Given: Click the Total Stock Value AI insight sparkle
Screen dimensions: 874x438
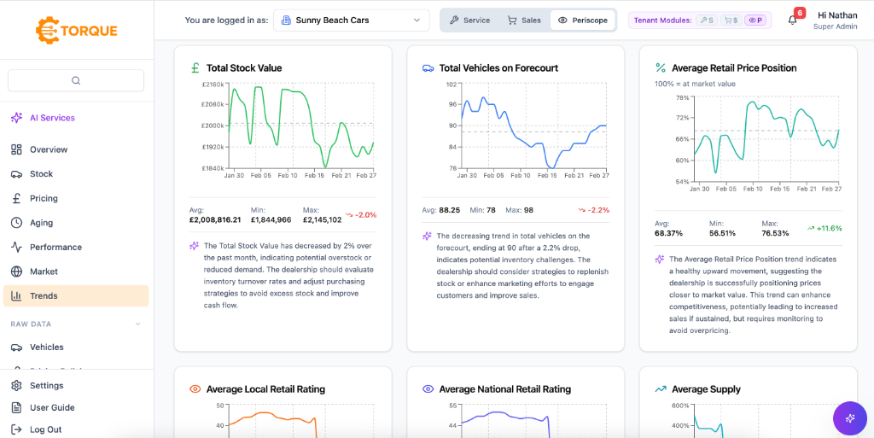Looking at the screenshot, I should point(194,245).
